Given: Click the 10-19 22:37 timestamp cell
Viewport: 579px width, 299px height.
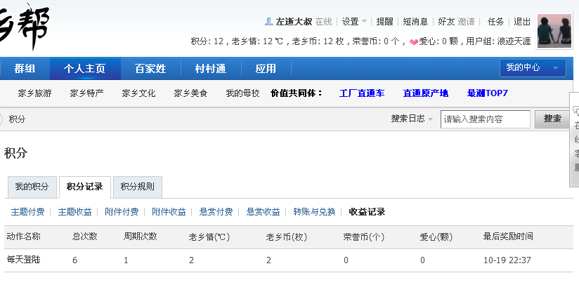Looking at the screenshot, I should click(507, 260).
